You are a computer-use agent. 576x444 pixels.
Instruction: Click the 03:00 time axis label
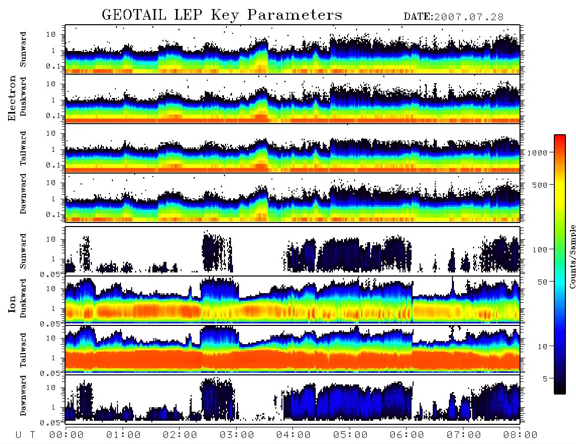point(237,435)
